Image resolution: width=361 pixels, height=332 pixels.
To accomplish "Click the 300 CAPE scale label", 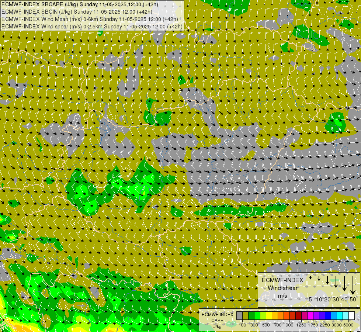I will click(x=254, y=325).
